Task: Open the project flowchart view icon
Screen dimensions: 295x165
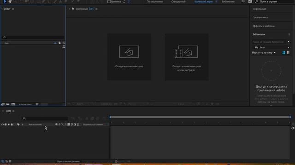Action: (x=64, y=47)
